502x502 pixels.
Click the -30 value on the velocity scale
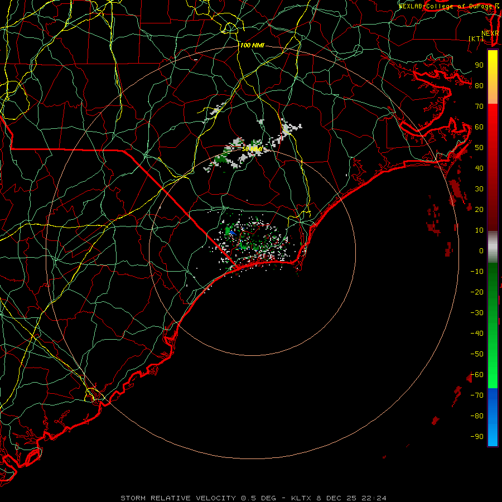coord(477,313)
